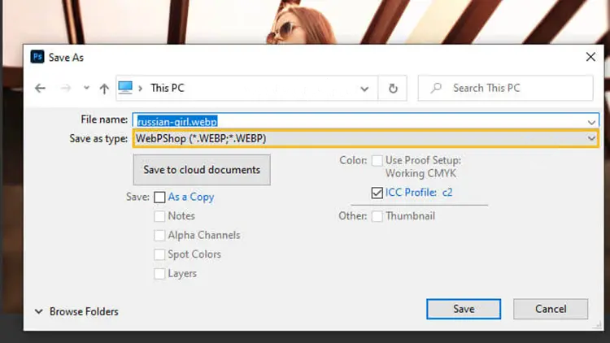Go up one folder level
The height and width of the screenshot is (343, 610).
click(x=104, y=89)
